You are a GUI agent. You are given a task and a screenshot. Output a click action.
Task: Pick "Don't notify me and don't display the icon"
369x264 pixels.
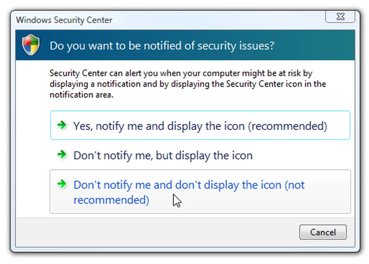200,192
